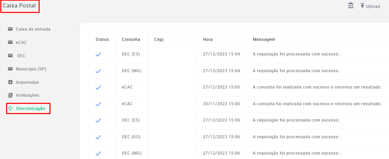
Task: Click the bank building icon
Action: click(351, 5)
